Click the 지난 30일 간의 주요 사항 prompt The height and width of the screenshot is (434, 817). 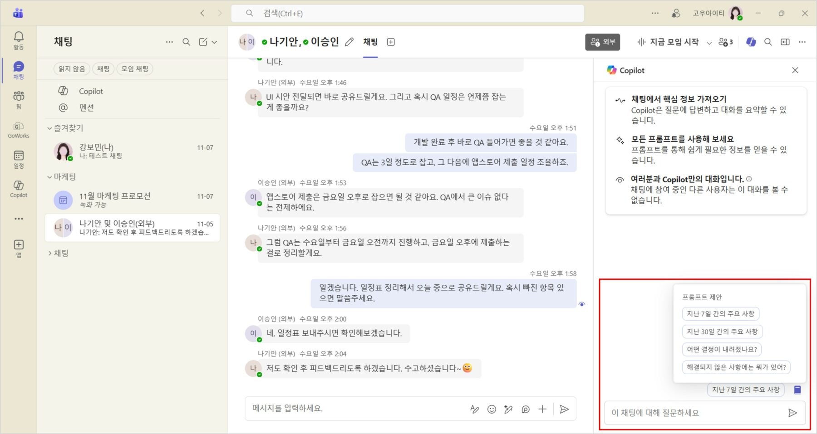[722, 332]
